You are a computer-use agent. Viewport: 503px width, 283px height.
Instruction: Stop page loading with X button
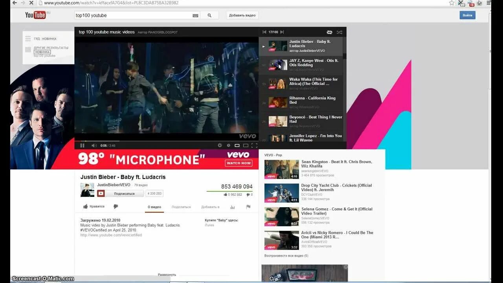pos(31,3)
